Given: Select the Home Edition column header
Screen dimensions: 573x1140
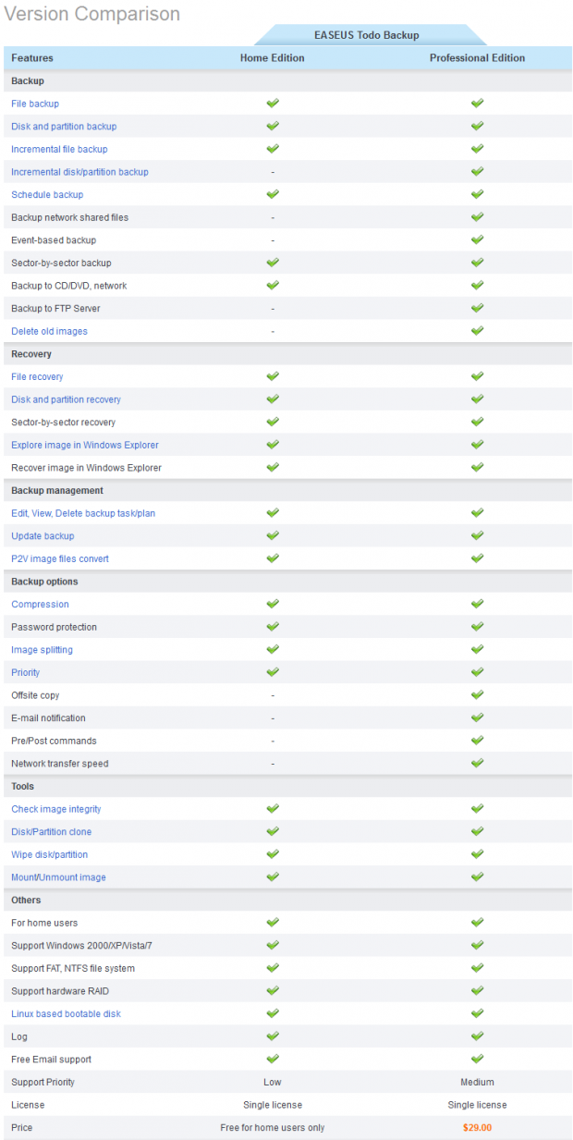Looking at the screenshot, I should pyautogui.click(x=273, y=58).
